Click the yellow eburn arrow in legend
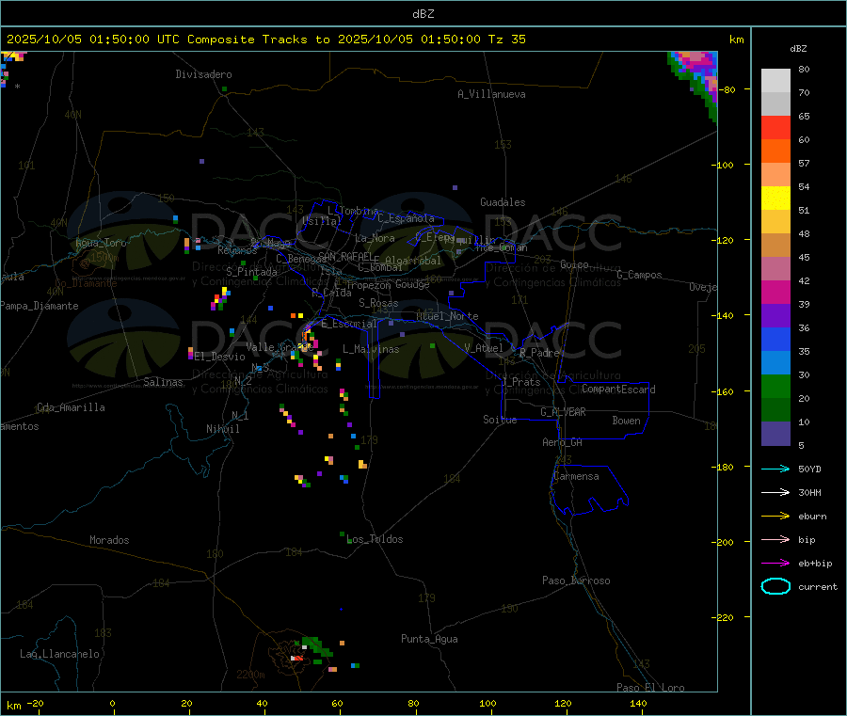 click(x=775, y=516)
